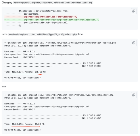The height and width of the screenshot is (136, 140).
Task: Click the minus sign of the deleted line
Action: (x=5, y=17)
